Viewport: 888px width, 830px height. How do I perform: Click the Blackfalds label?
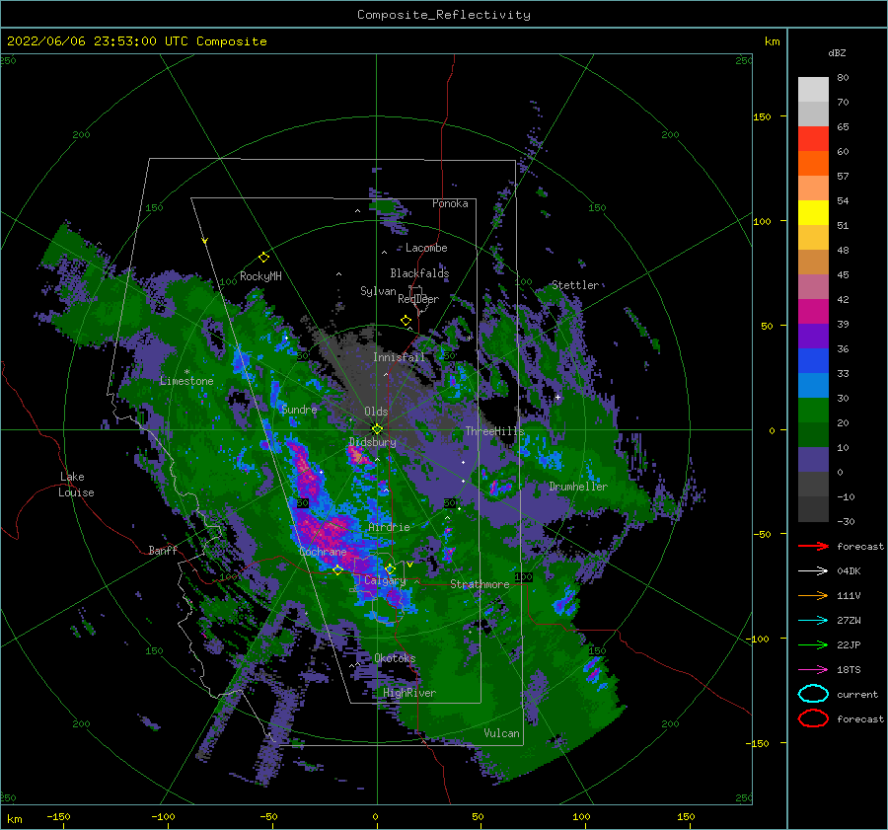click(x=419, y=273)
